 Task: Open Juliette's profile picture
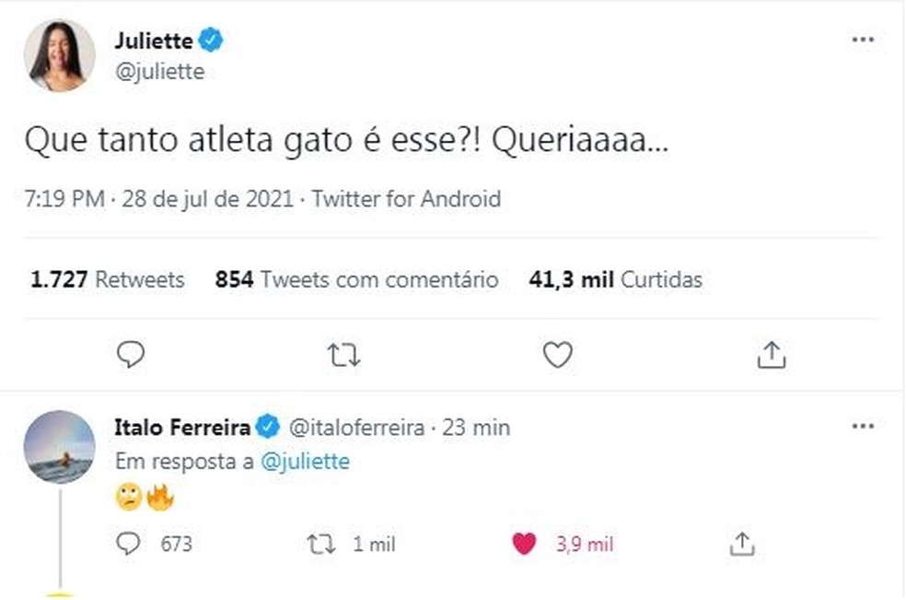pyautogui.click(x=58, y=55)
